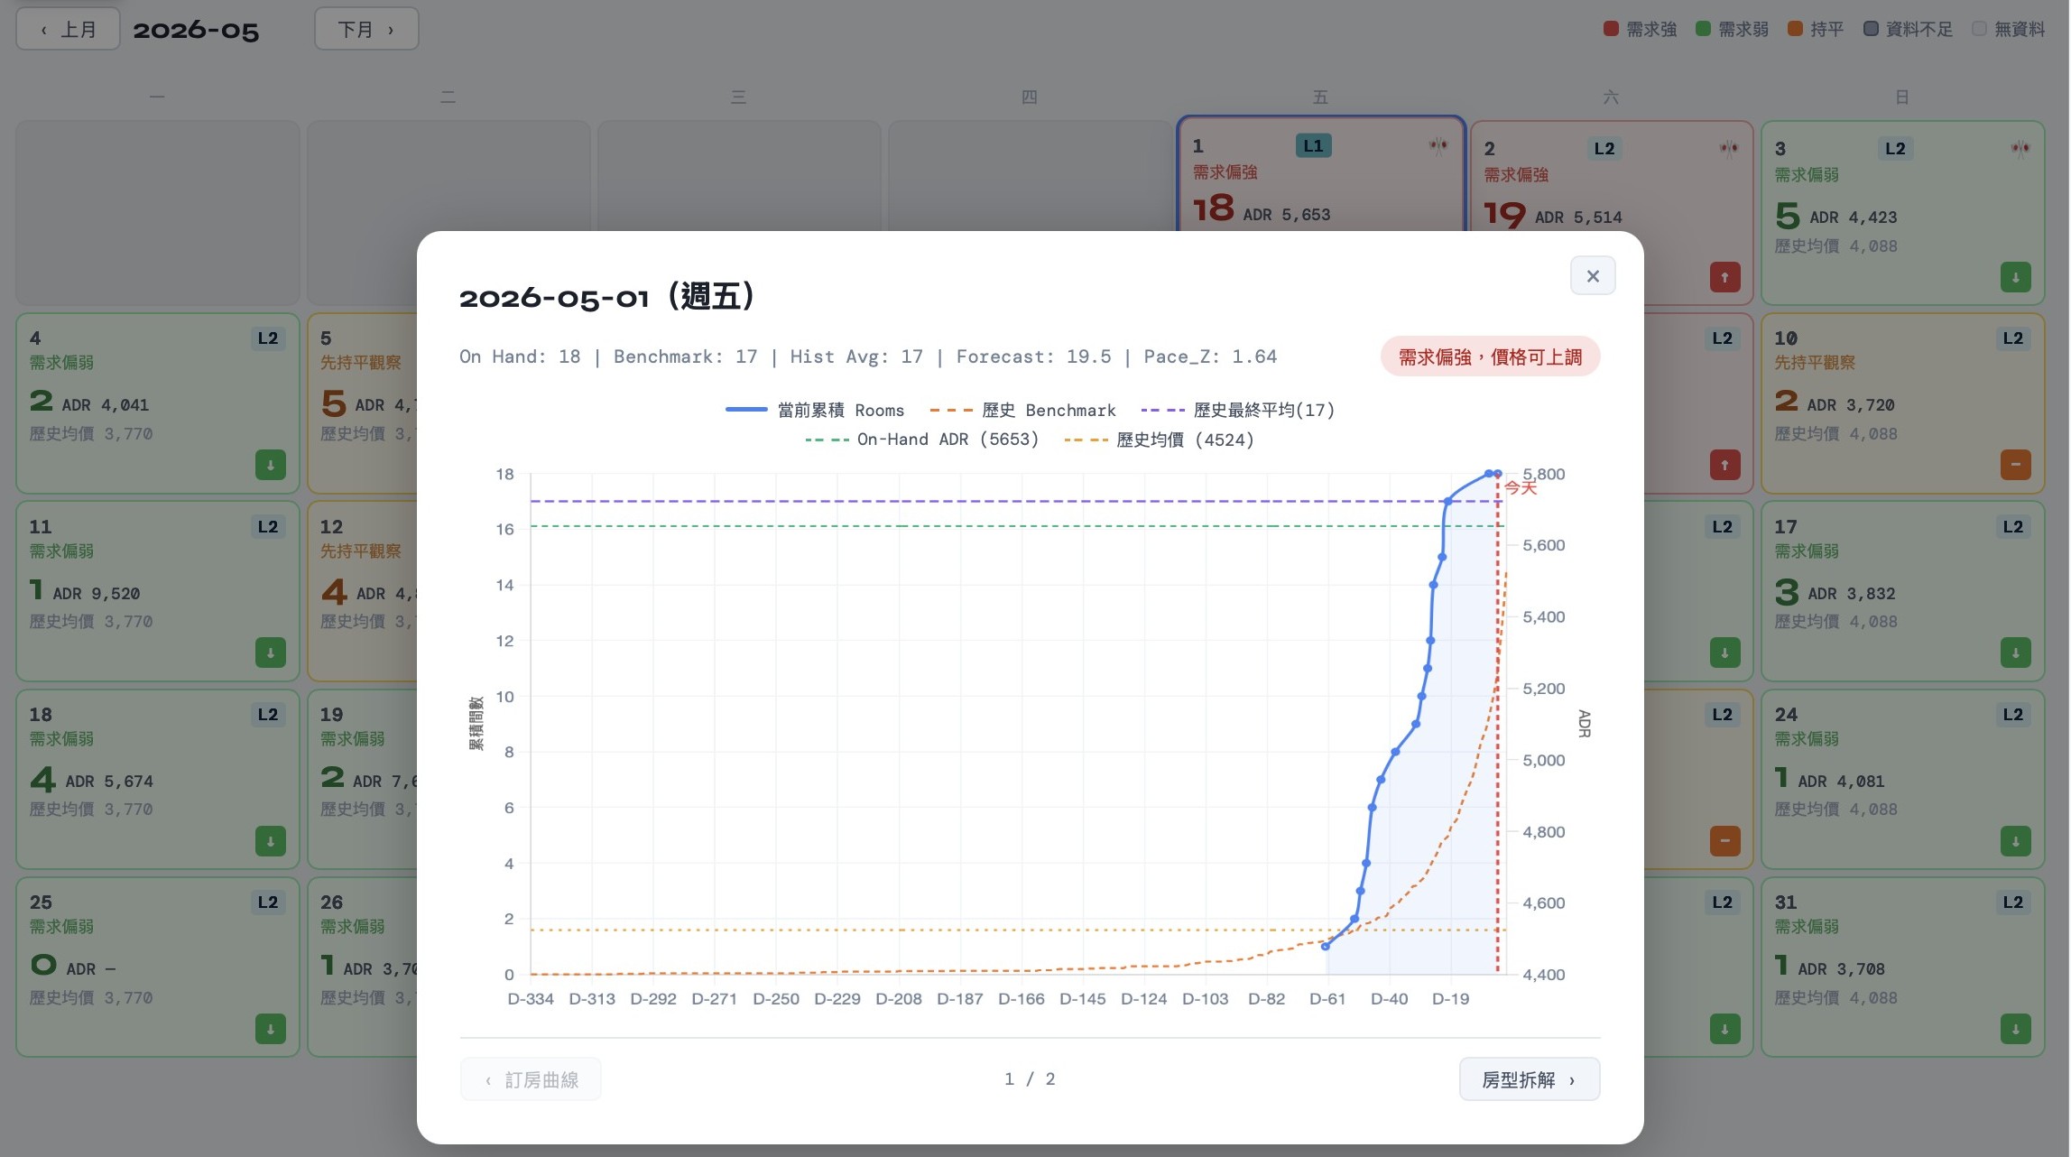2071x1157 pixels.
Task: Click the 2026-05 month title
Action: pos(196,30)
